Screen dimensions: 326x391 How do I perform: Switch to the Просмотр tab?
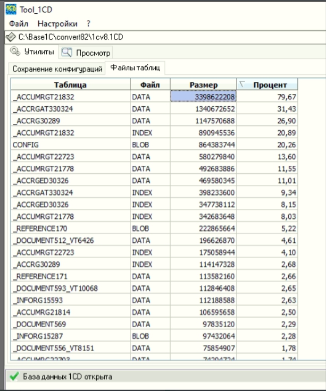point(86,53)
